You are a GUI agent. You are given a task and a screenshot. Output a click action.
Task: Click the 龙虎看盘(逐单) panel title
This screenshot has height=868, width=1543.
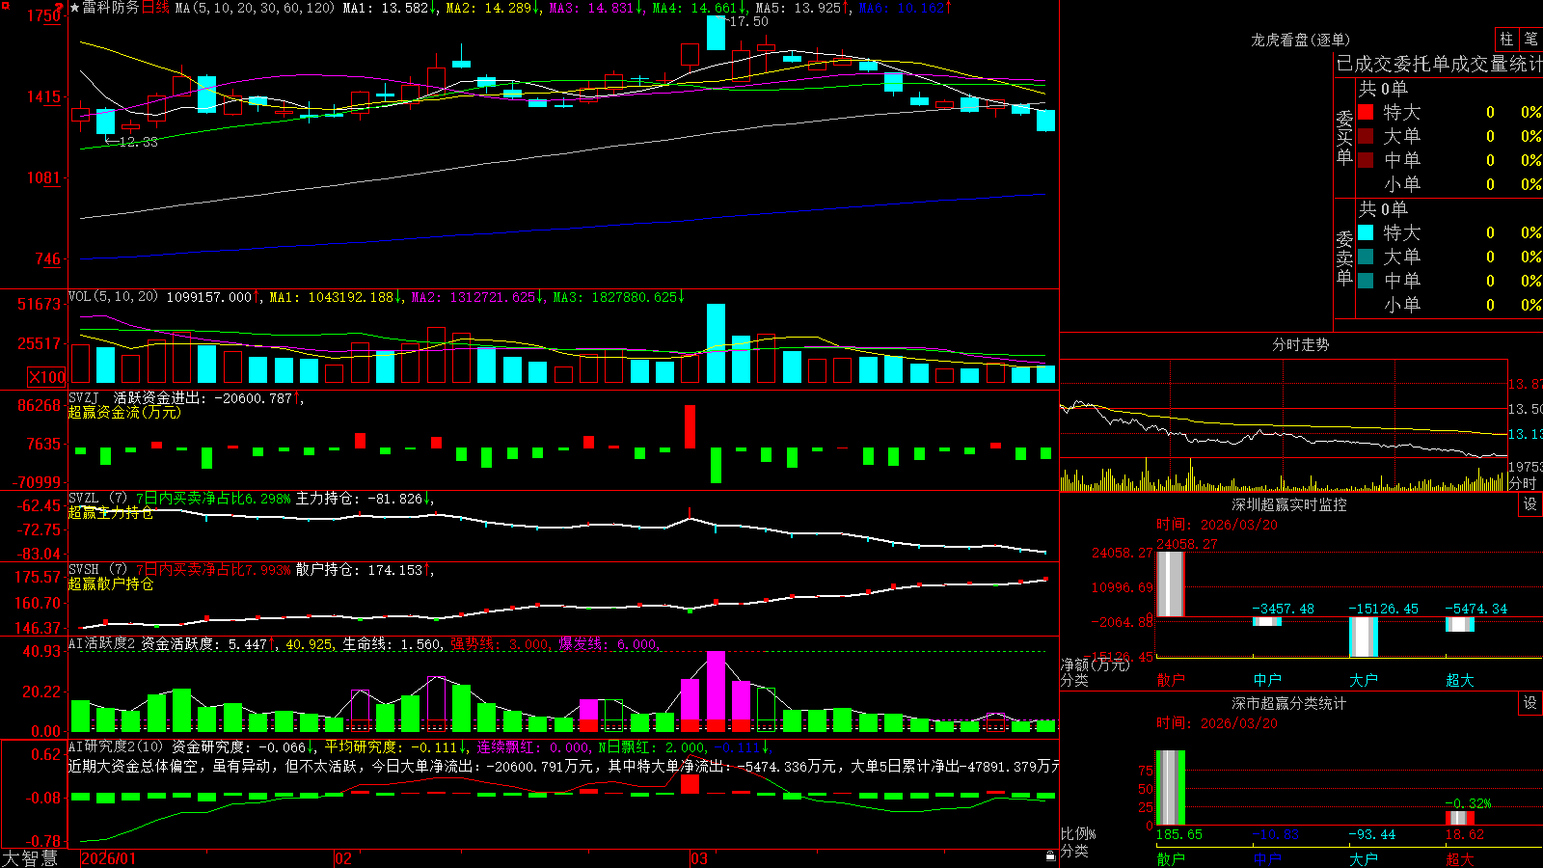[1301, 40]
